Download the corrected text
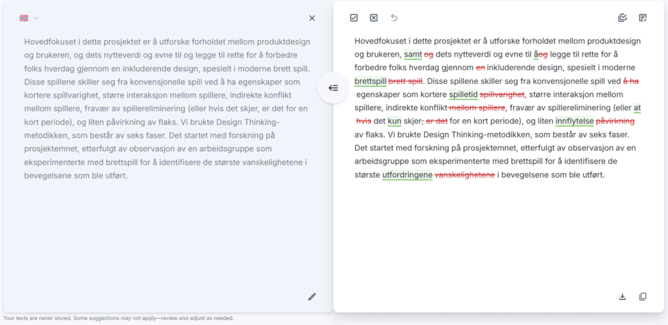The width and height of the screenshot is (668, 325). click(622, 296)
